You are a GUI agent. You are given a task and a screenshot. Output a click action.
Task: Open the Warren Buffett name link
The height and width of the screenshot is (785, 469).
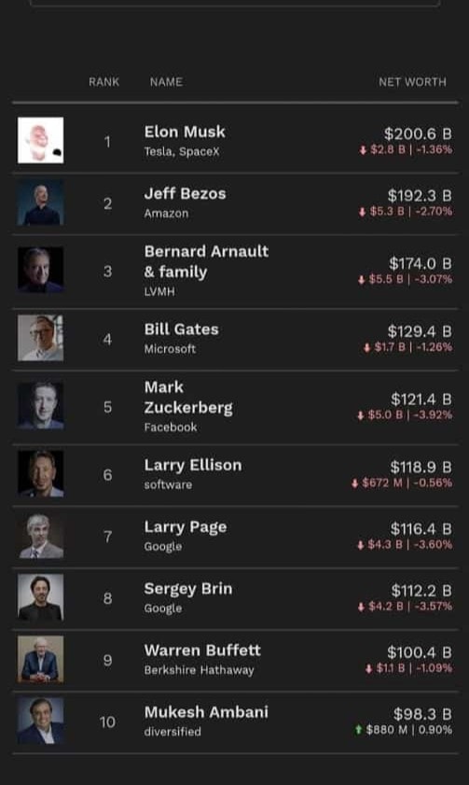pyautogui.click(x=202, y=651)
